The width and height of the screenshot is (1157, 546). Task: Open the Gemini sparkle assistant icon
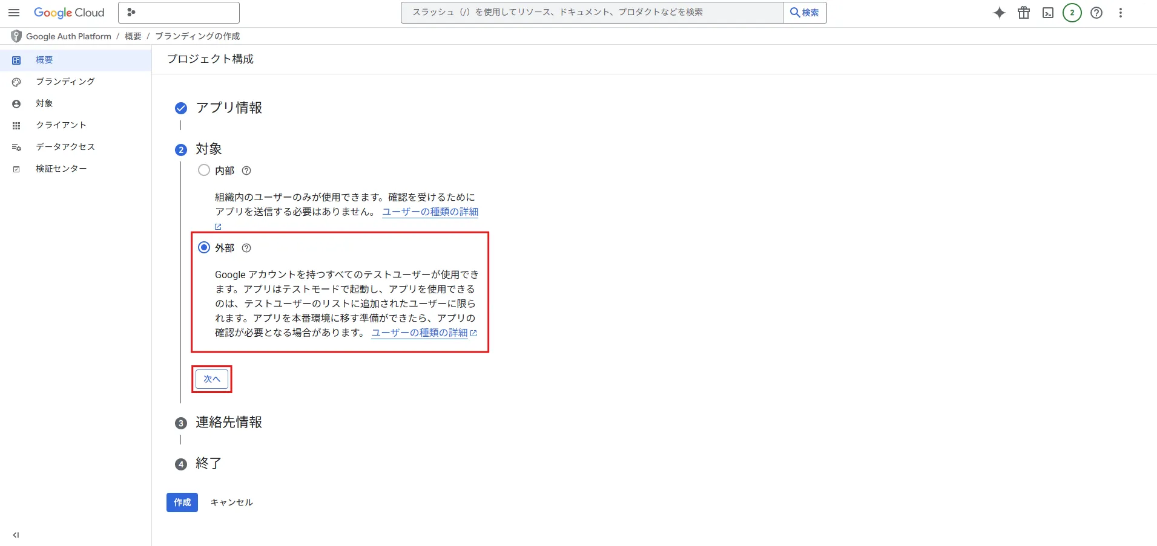(1000, 13)
